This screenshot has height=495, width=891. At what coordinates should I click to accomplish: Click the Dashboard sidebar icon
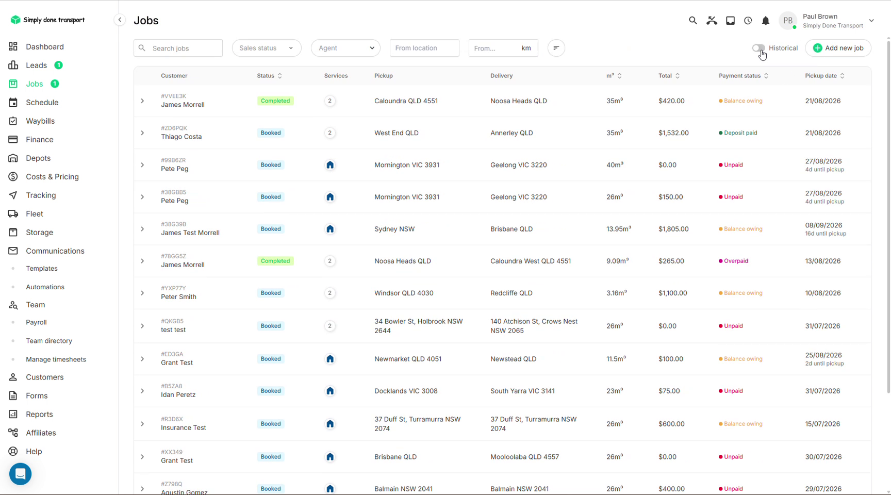(13, 46)
